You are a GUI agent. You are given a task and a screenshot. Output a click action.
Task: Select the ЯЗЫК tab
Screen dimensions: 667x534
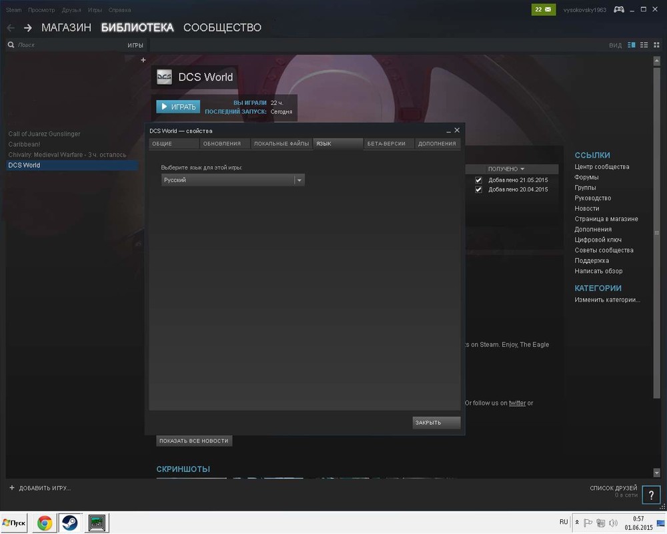tap(338, 144)
